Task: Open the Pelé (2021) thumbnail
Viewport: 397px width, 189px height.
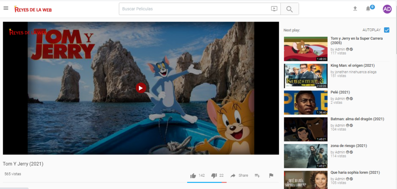Action: tap(306, 103)
